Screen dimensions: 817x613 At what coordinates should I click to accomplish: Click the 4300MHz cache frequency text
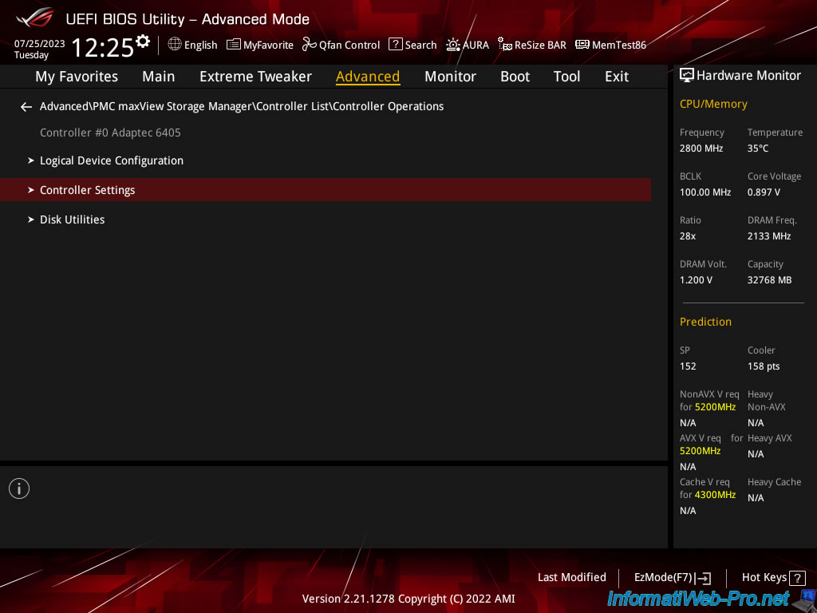(x=715, y=495)
